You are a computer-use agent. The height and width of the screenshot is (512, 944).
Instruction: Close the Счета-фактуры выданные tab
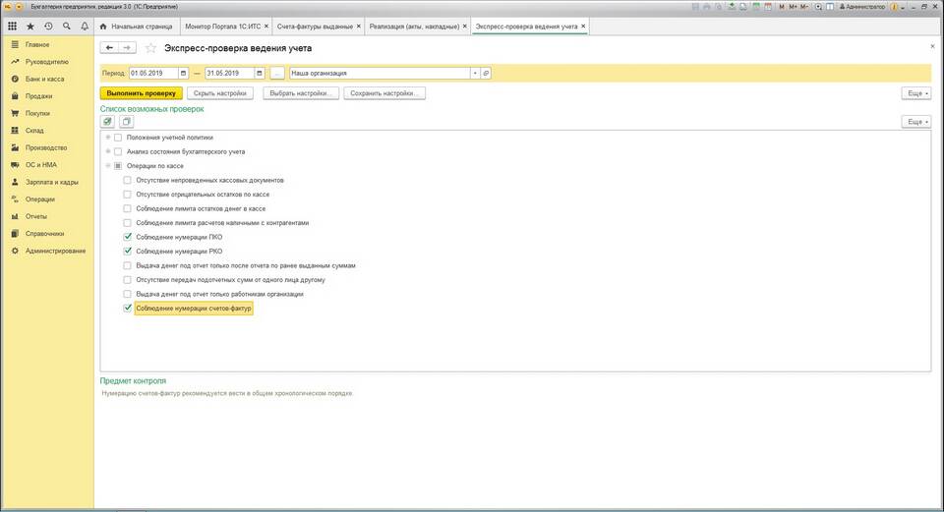tap(359, 27)
